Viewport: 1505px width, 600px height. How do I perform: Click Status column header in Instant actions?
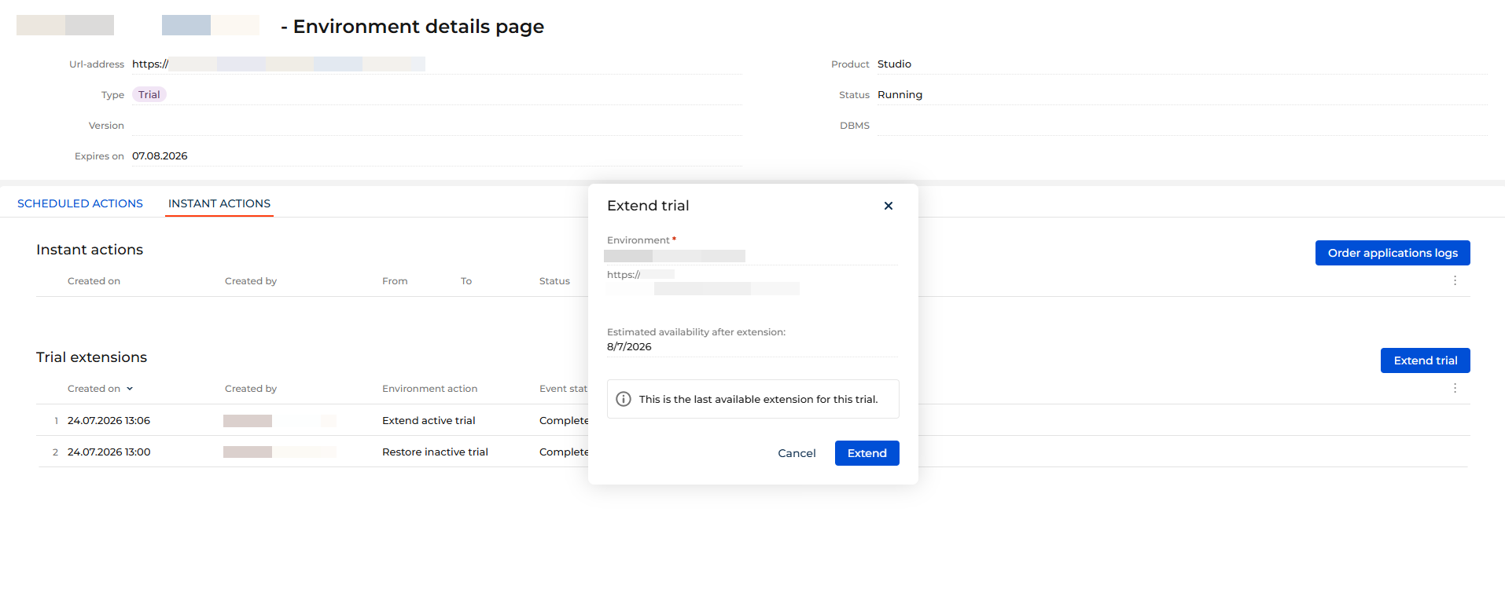[x=554, y=281]
